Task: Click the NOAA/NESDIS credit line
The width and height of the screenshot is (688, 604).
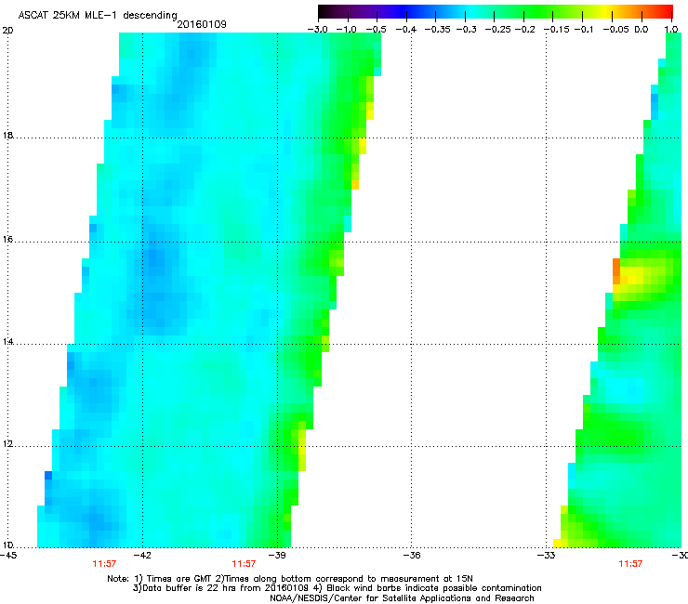Action: [402, 598]
